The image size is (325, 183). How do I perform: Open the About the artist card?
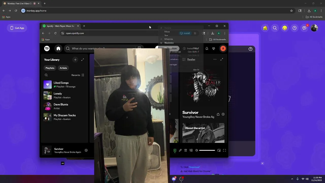203,133
